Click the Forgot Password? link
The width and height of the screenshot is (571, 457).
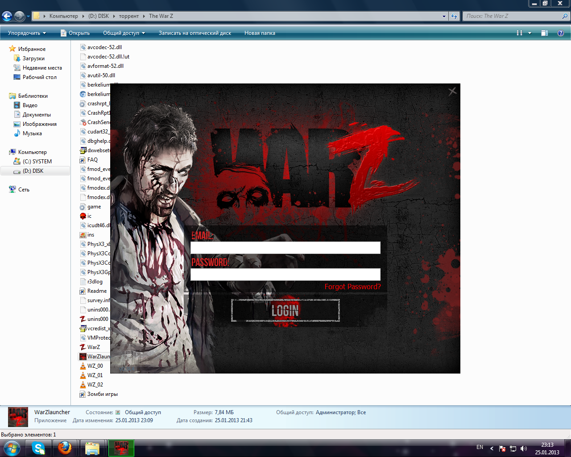pyautogui.click(x=353, y=287)
